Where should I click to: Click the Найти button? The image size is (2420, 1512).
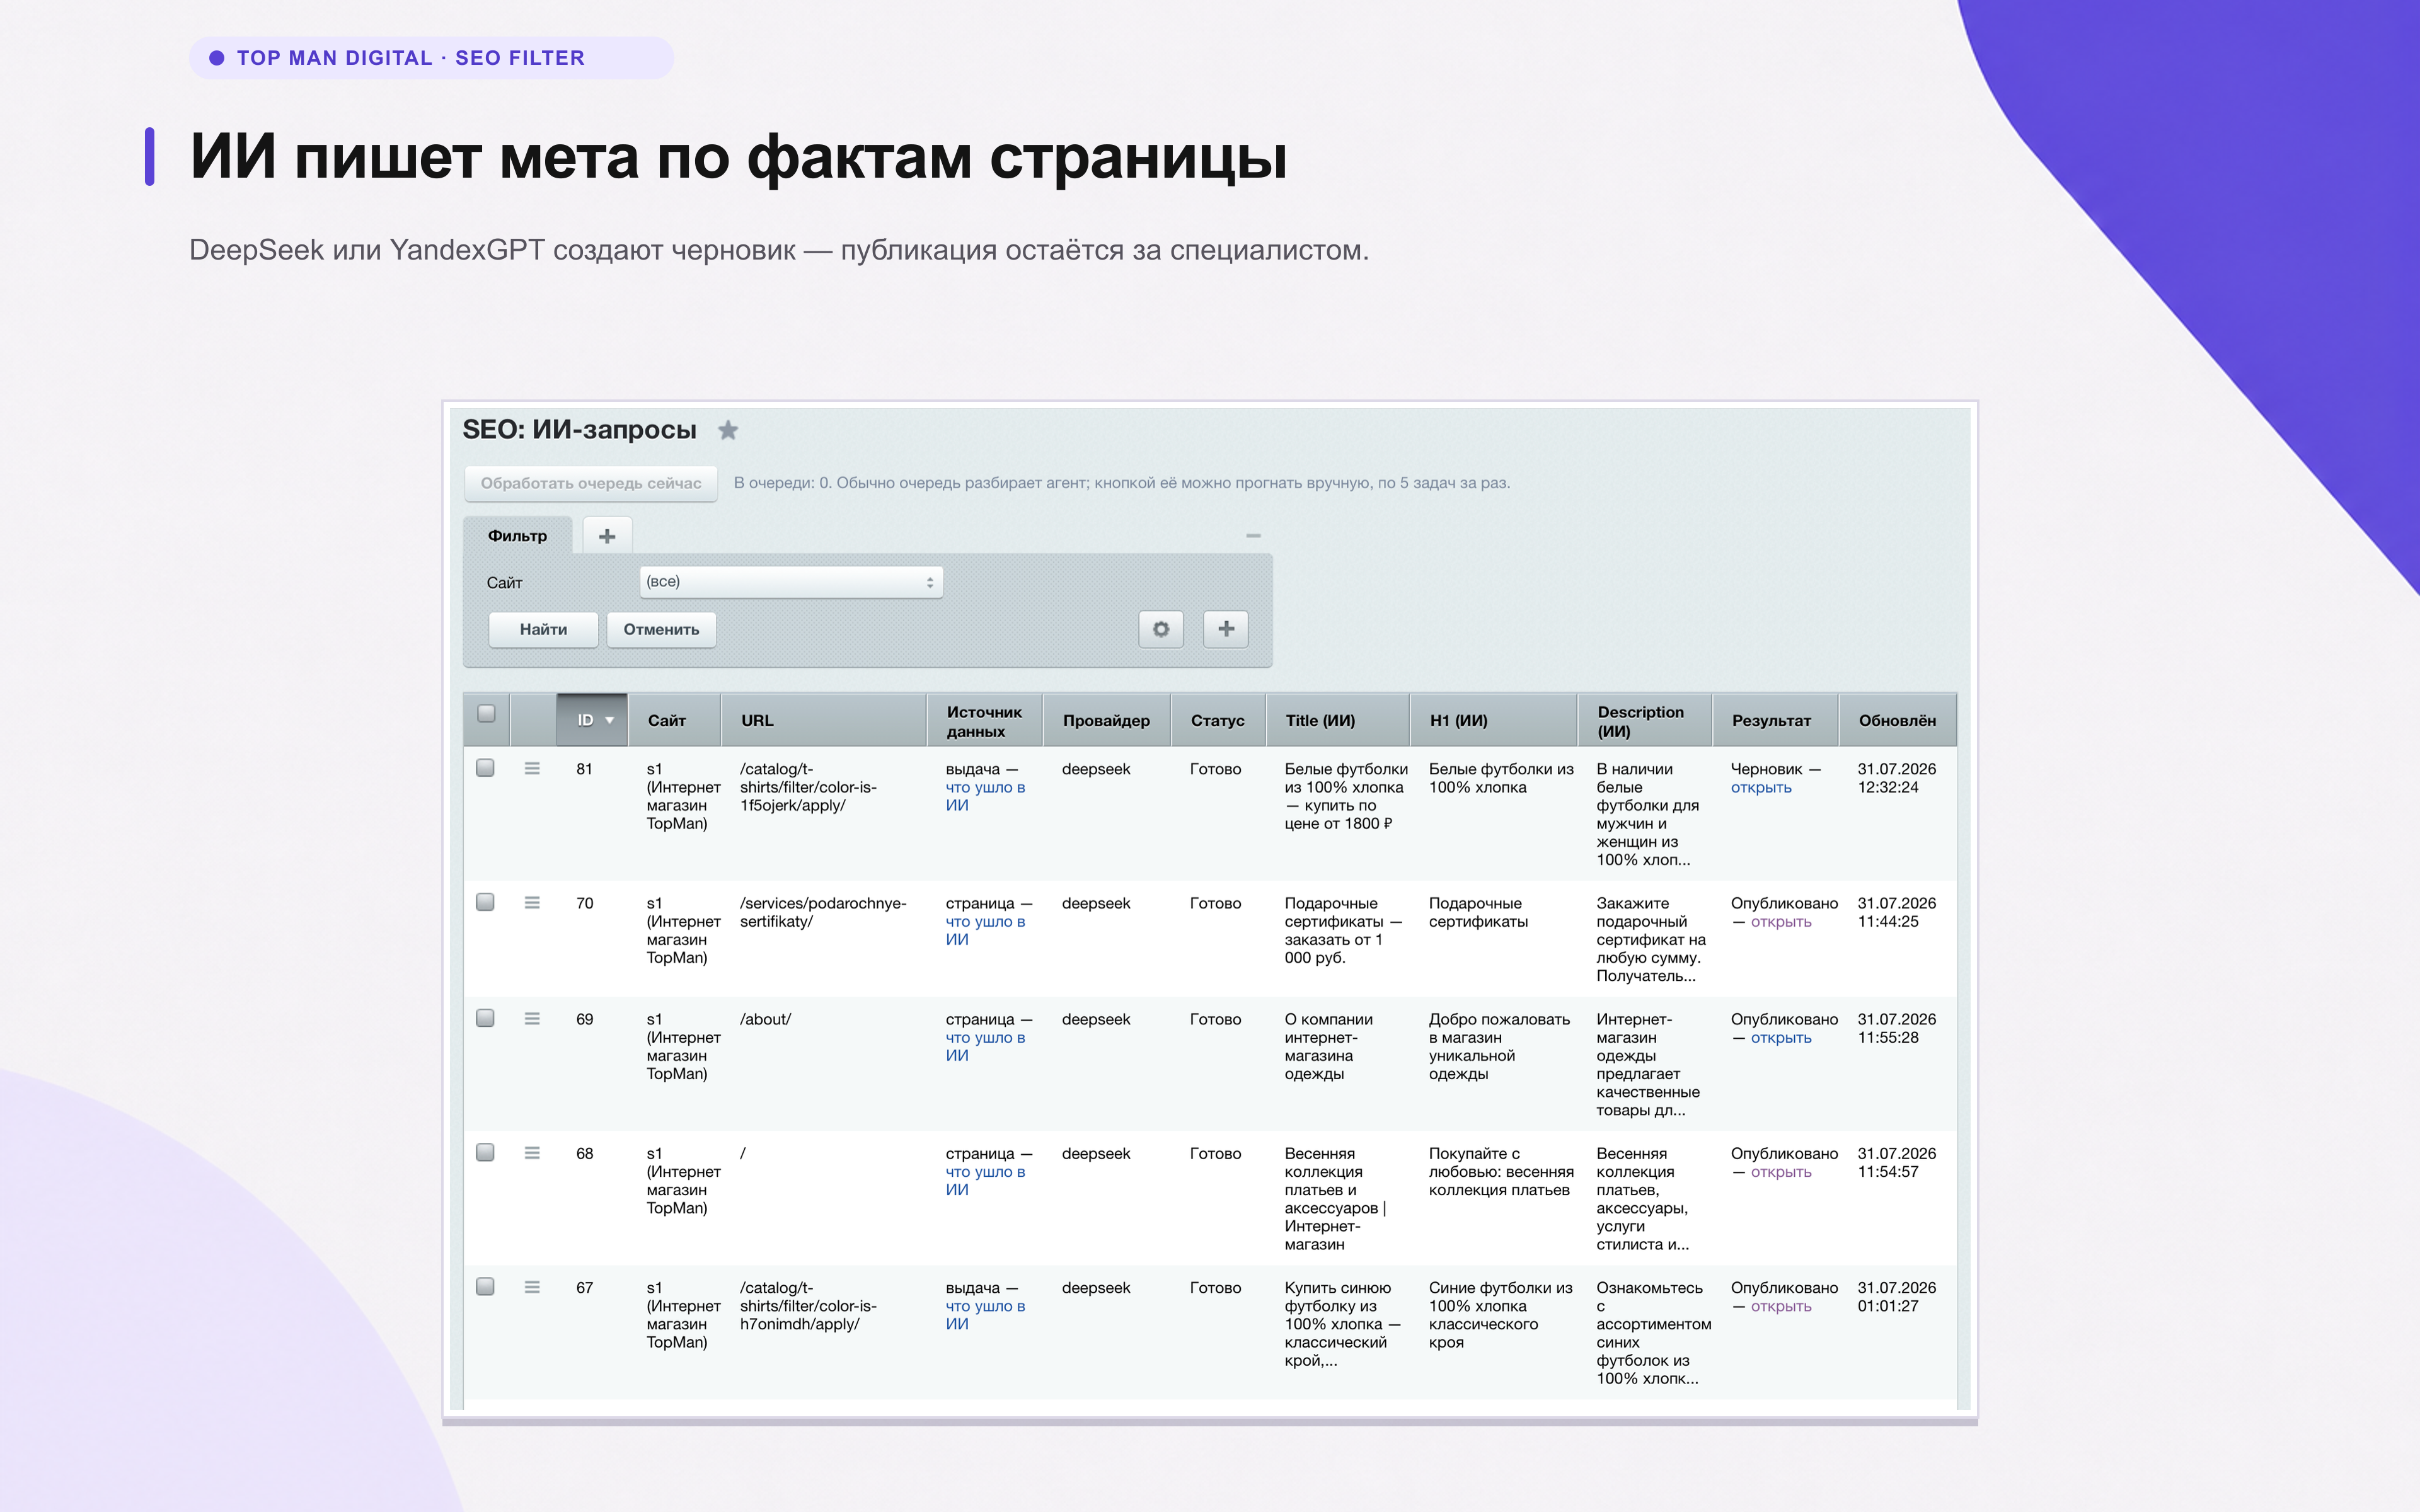(x=543, y=629)
